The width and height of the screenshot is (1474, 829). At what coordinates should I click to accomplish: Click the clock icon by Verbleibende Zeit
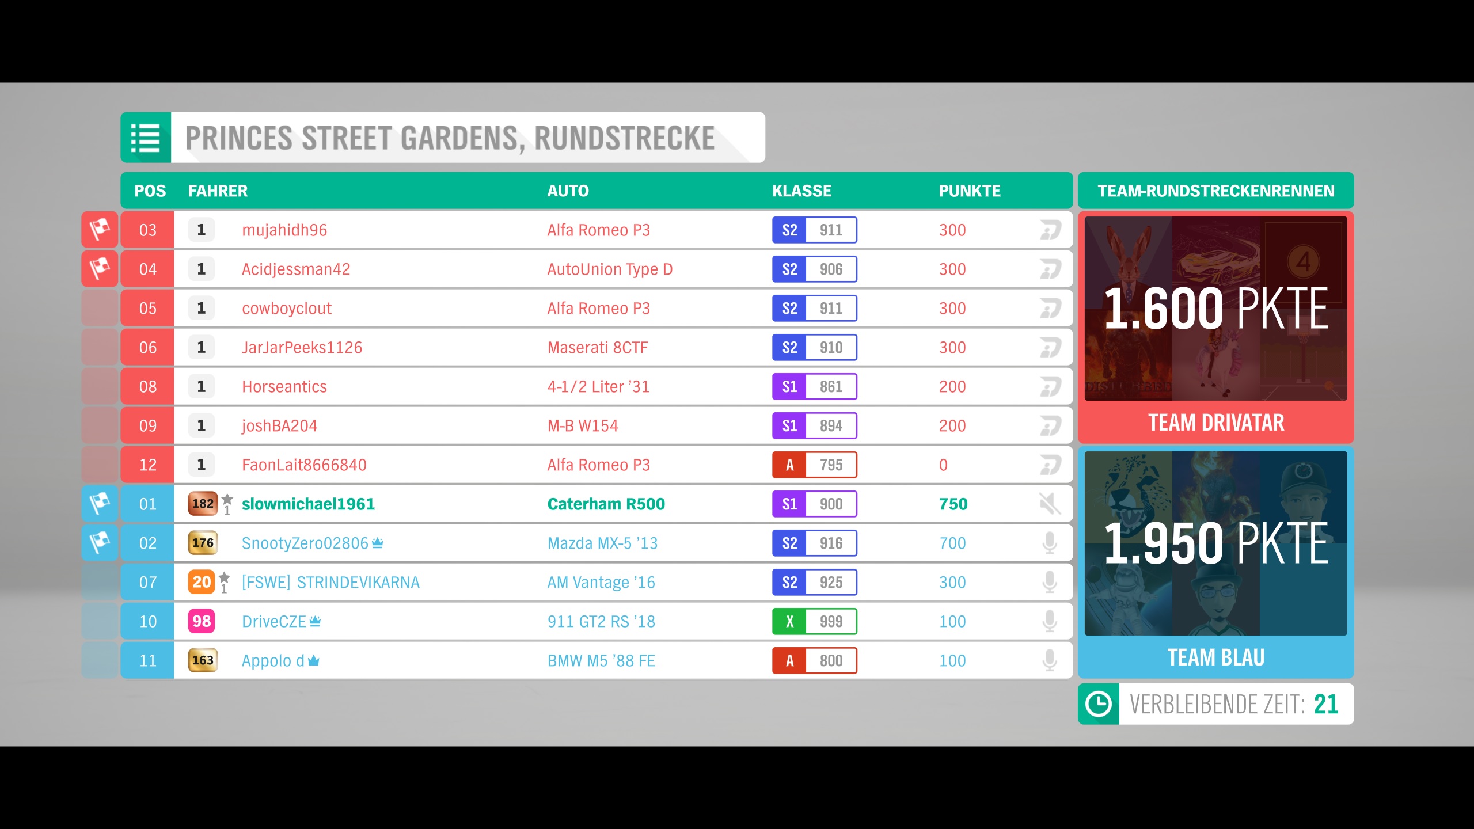click(1098, 703)
